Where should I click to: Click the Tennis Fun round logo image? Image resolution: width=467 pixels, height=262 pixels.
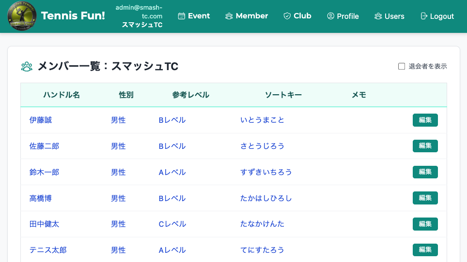pos(22,16)
